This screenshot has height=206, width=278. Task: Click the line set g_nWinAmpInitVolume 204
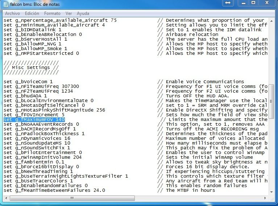[42, 157]
